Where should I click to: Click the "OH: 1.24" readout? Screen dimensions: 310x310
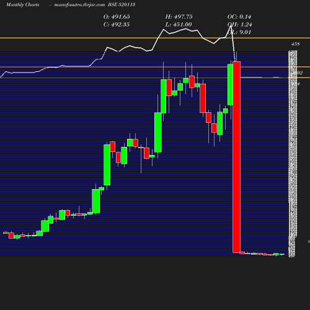(x=239, y=25)
